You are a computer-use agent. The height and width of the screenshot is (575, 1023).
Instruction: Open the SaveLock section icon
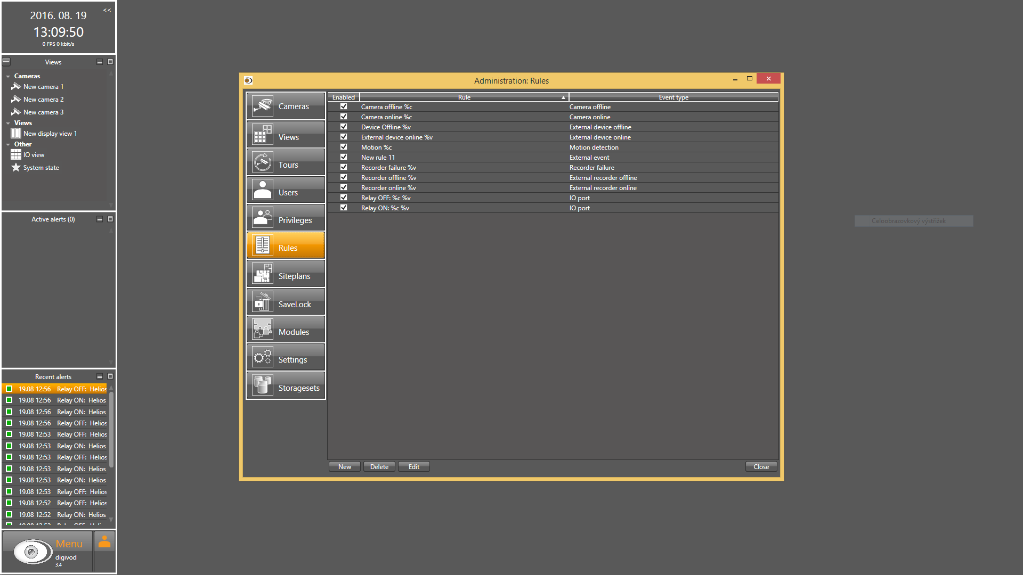coord(263,302)
